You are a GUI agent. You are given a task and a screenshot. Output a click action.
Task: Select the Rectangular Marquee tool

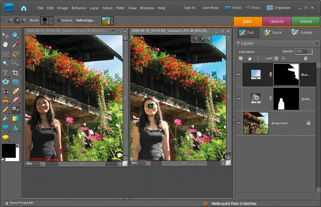click(5, 54)
